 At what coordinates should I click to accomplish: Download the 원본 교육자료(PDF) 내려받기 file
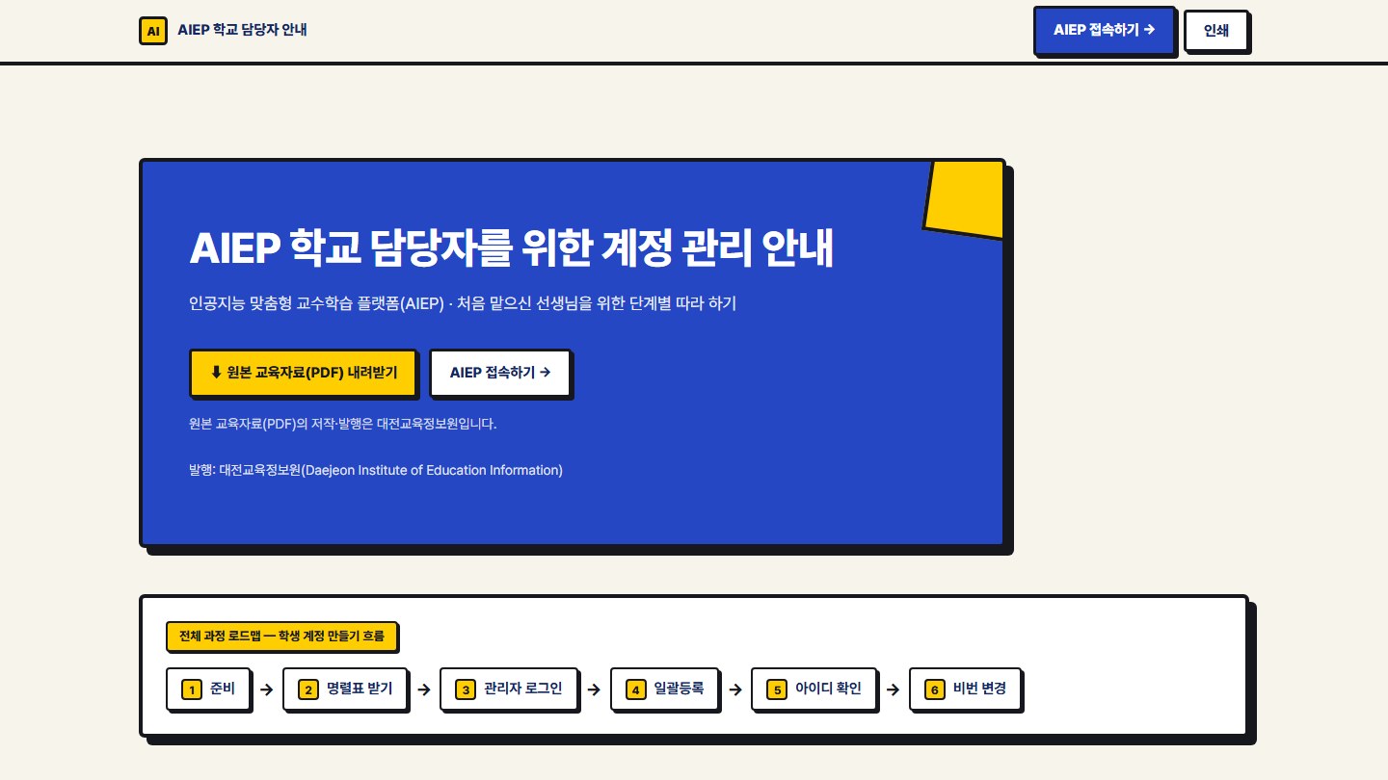coord(304,373)
